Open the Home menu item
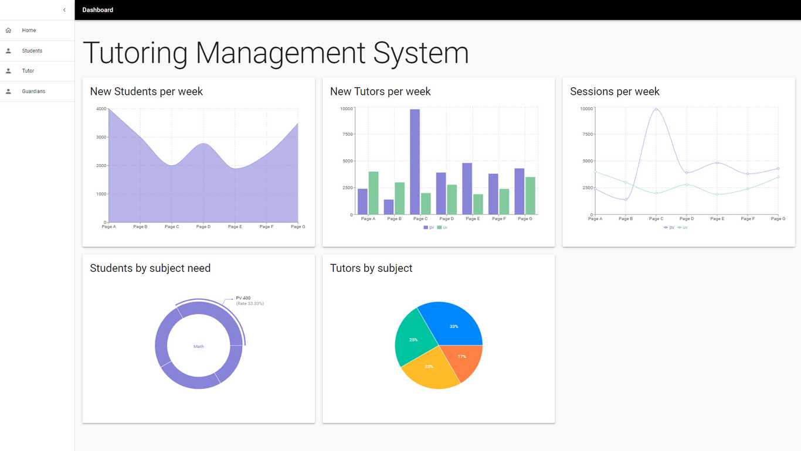 coord(37,30)
